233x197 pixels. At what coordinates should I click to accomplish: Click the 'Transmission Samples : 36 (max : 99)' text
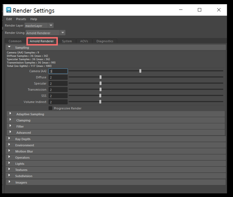(31, 63)
